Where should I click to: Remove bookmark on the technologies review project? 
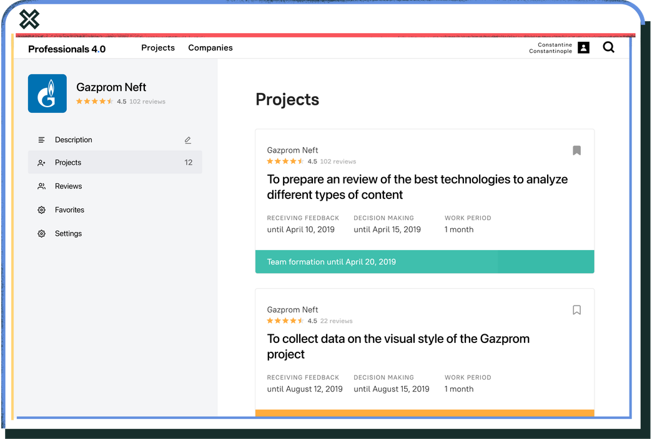576,150
